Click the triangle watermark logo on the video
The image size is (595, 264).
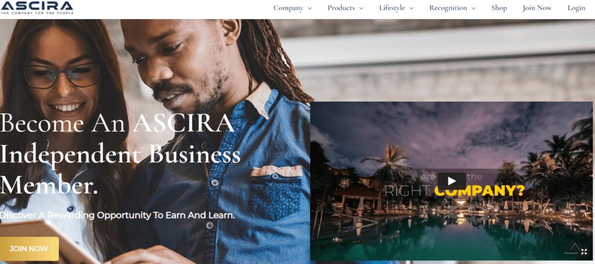(x=572, y=248)
